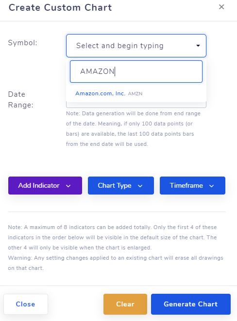237x321 pixels.
Task: Click the caret arrow in Symbol selector
Action: [198, 46]
